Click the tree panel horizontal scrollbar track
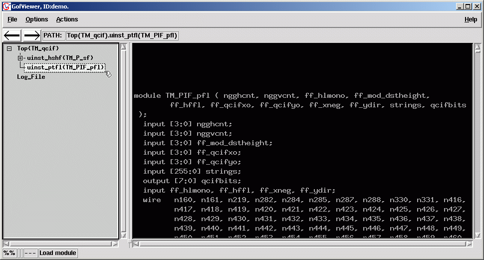 (60, 244)
